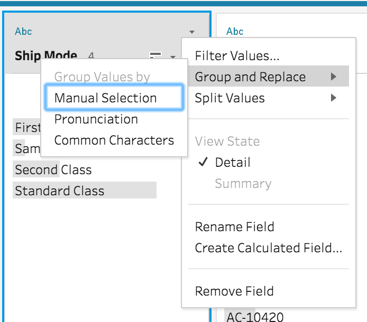This screenshot has width=367, height=322.
Task: Open the dropdown arrow beside the sort icon
Action: click(173, 56)
